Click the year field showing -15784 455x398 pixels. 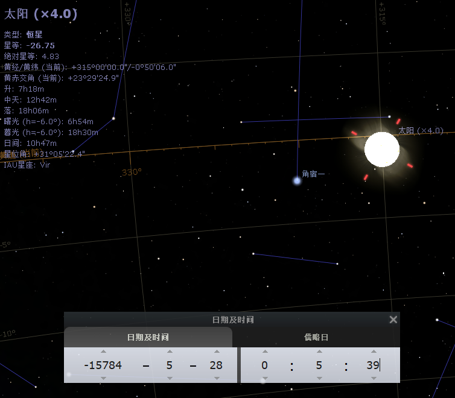(103, 365)
